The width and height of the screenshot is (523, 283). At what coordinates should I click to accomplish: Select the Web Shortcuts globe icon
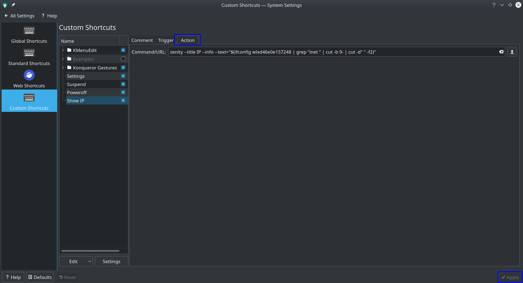(x=29, y=75)
